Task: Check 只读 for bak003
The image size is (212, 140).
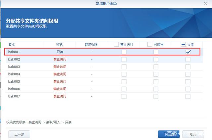Action: (188, 67)
